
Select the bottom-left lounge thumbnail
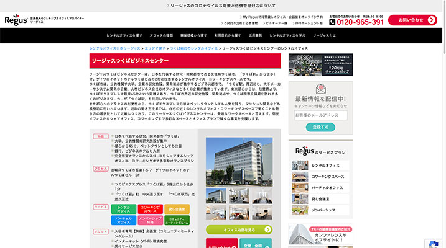point(216,213)
